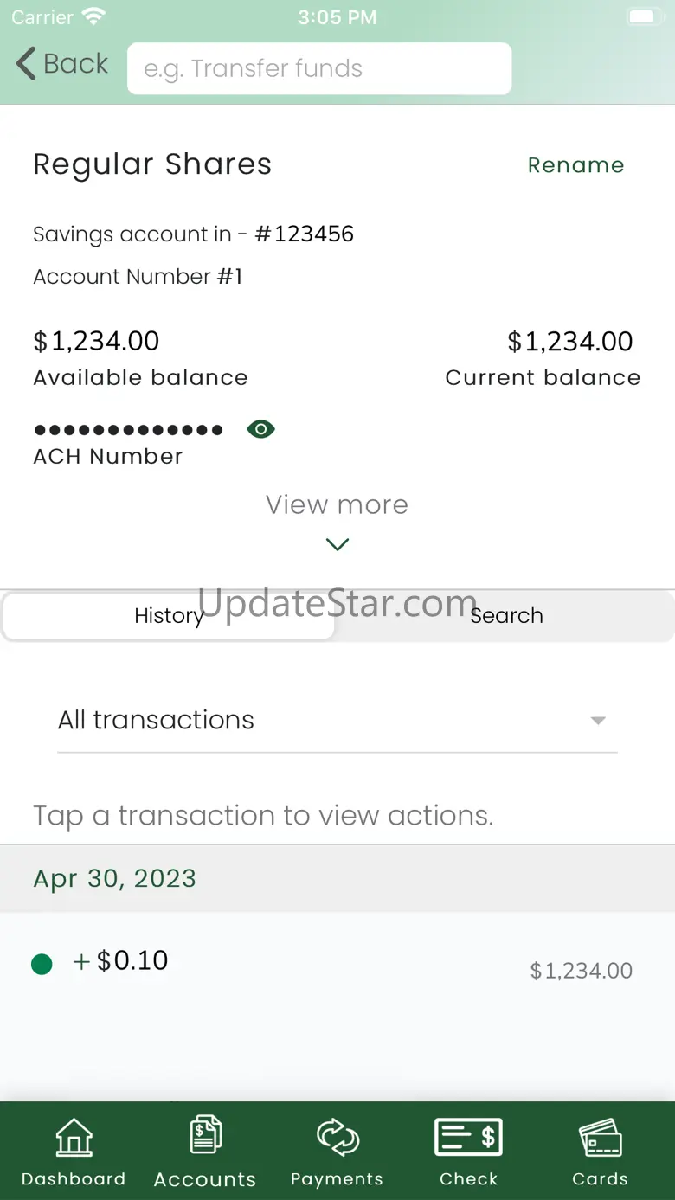Tap the Check deposit icon

click(x=468, y=1137)
